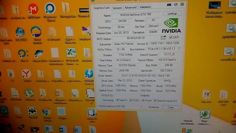Click the Release Date value Jun 25, 2013
236x133 pixels.
click(x=121, y=33)
